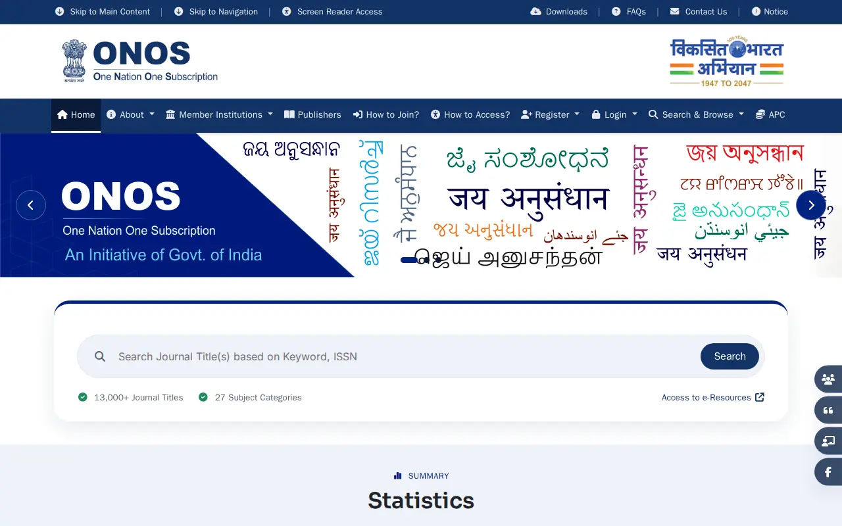Image resolution: width=842 pixels, height=526 pixels.
Task: Click the add-user icon beside Register
Action: tap(526, 114)
